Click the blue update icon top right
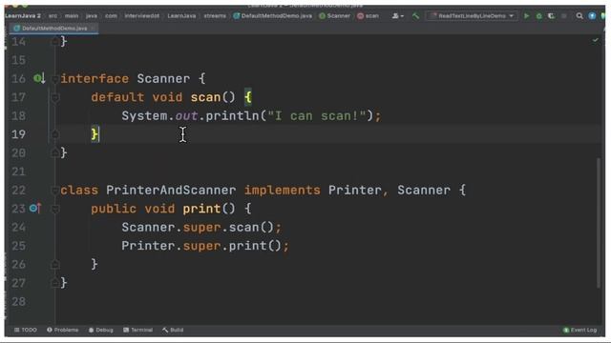Screen dimensions: 611x343 [592, 16]
